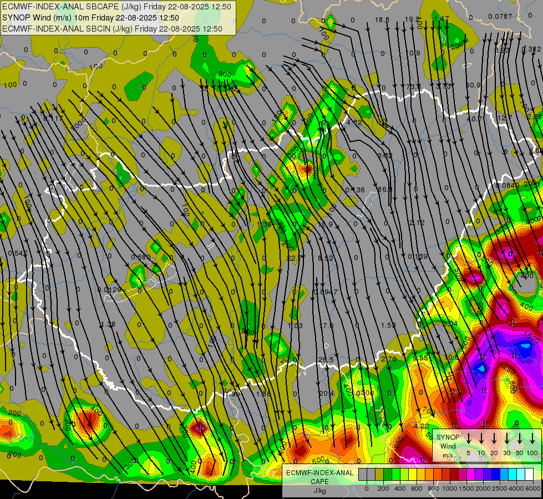The height and width of the screenshot is (499, 543).
Task: Click the 'ECMWF-INDEX-ANAL' legend label at bottom
Action: point(319,473)
